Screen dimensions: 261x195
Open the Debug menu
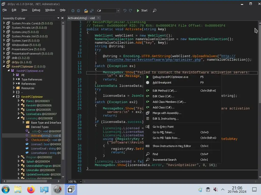click(x=36, y=10)
